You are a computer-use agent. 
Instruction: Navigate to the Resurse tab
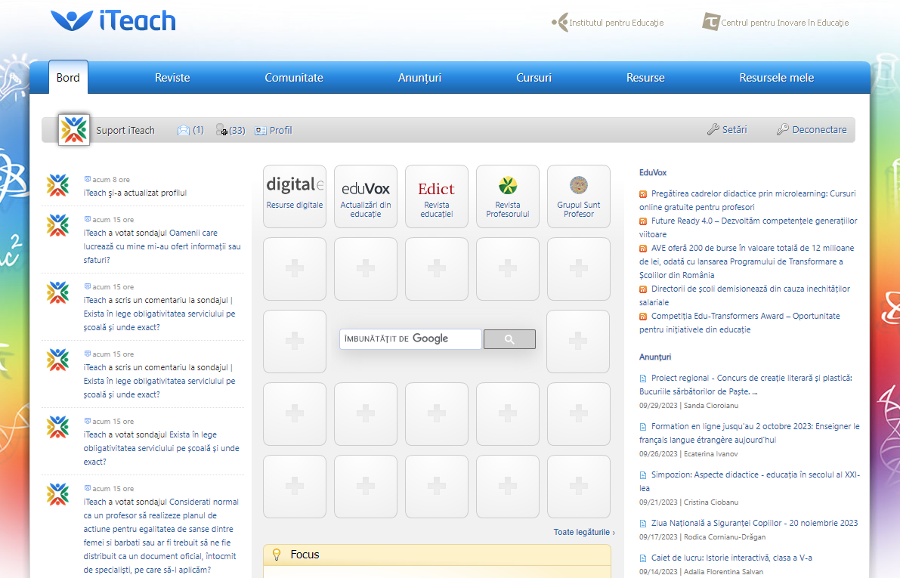[645, 78]
